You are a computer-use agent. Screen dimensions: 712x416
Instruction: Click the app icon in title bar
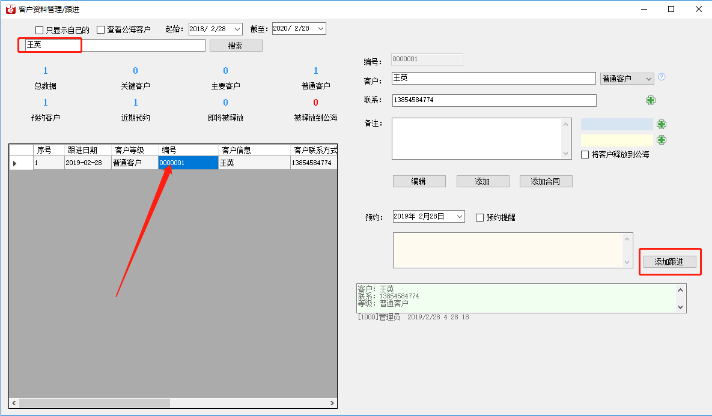(x=10, y=9)
